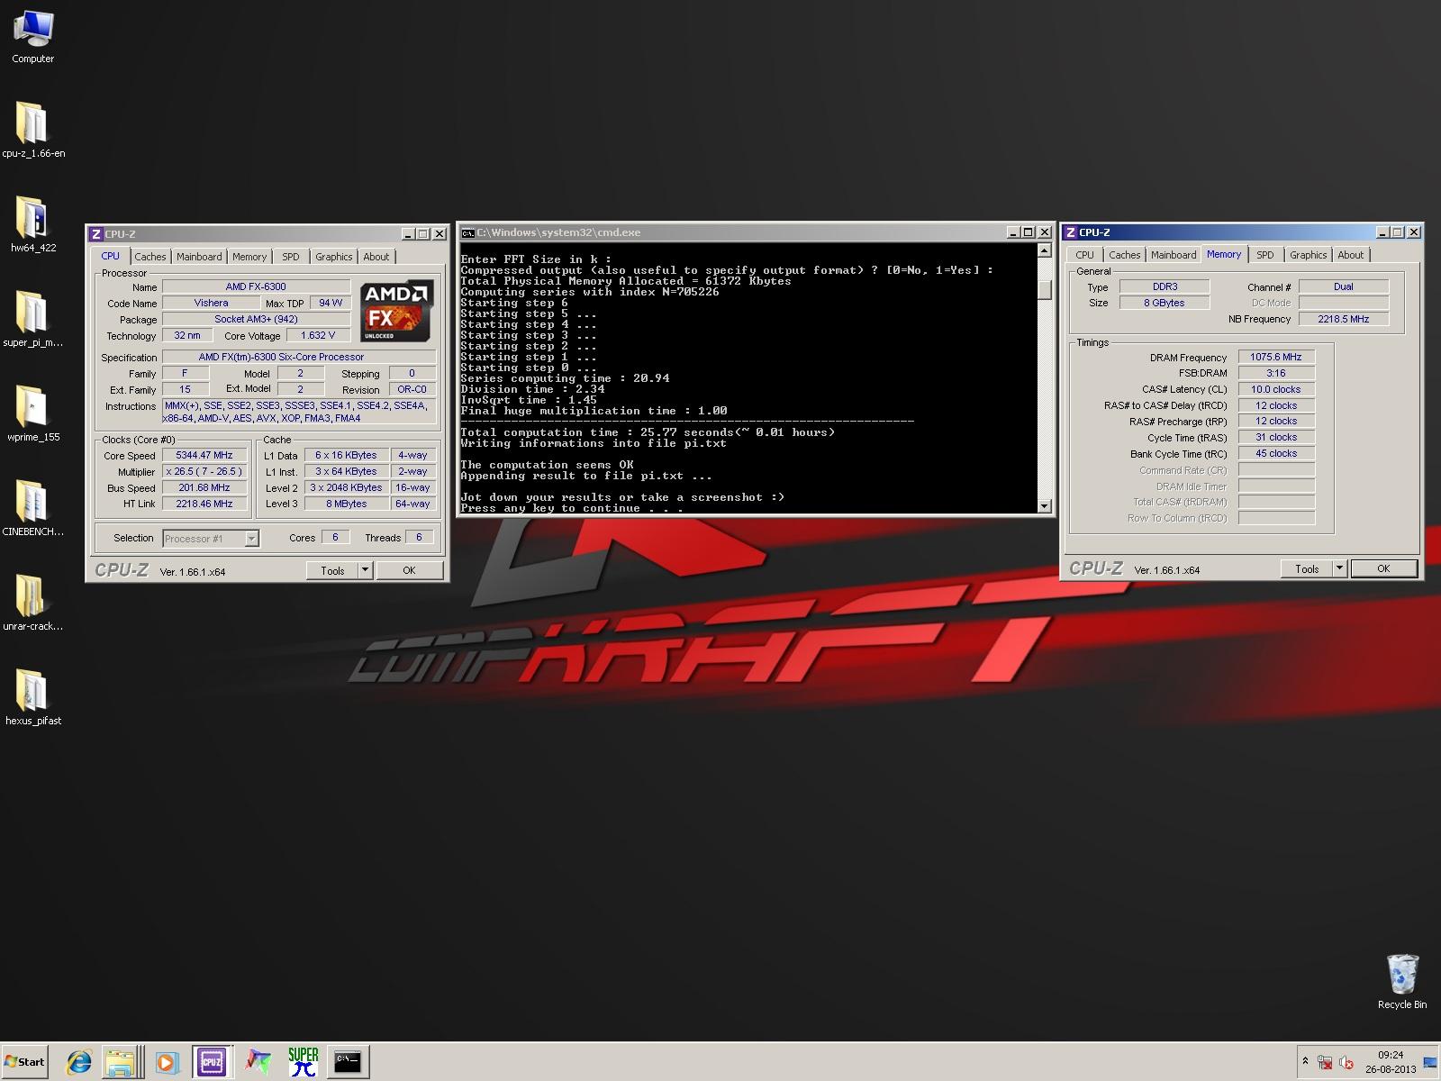Click the HT Link 2218.46 MHz value

click(x=204, y=504)
